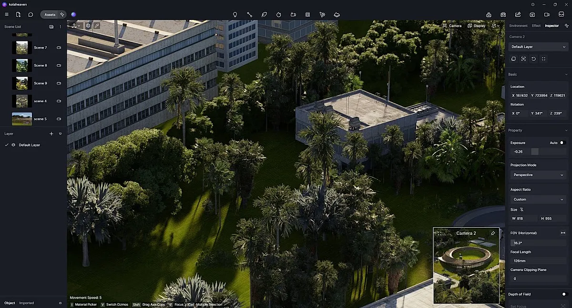Open the Assets panel
Image resolution: width=572 pixels, height=308 pixels.
tap(50, 15)
